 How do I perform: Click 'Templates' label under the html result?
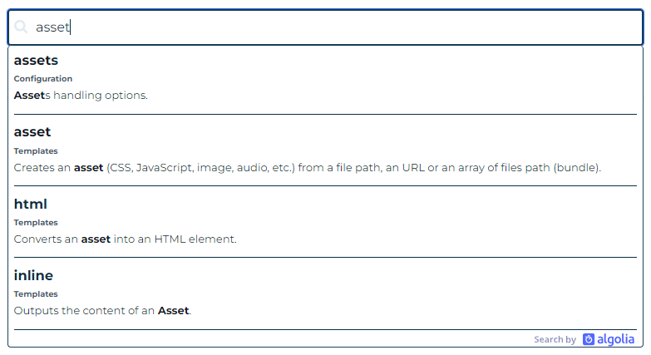[36, 223]
